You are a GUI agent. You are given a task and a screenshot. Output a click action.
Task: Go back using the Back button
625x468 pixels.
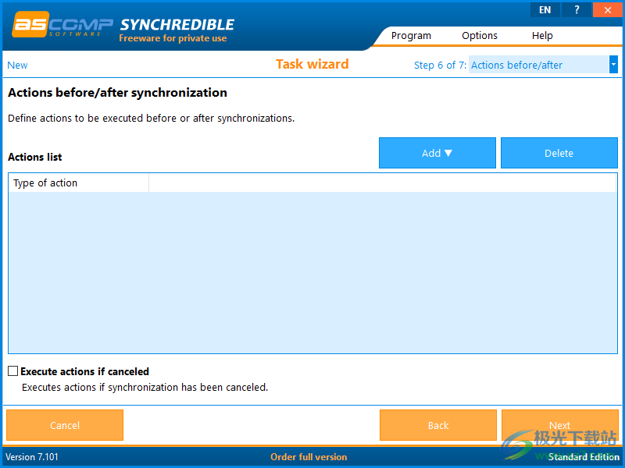pos(437,425)
